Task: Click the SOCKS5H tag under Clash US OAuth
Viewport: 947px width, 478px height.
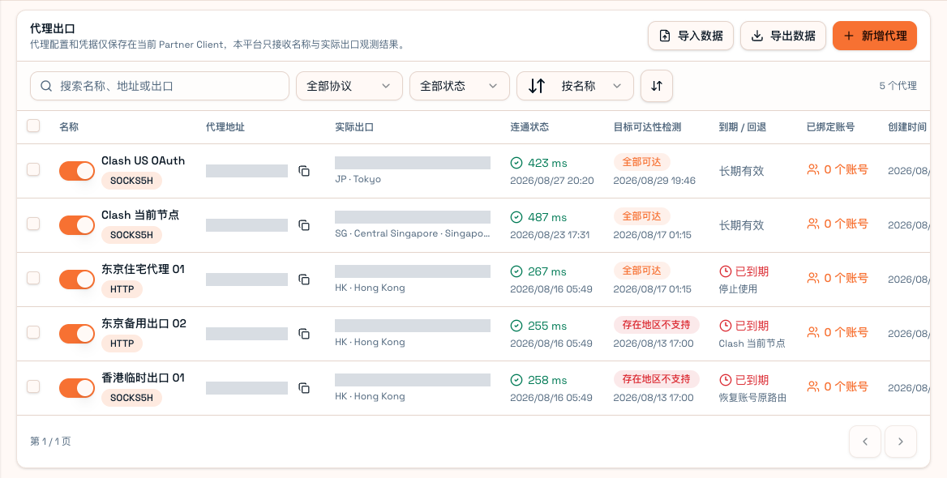Action: (x=131, y=181)
